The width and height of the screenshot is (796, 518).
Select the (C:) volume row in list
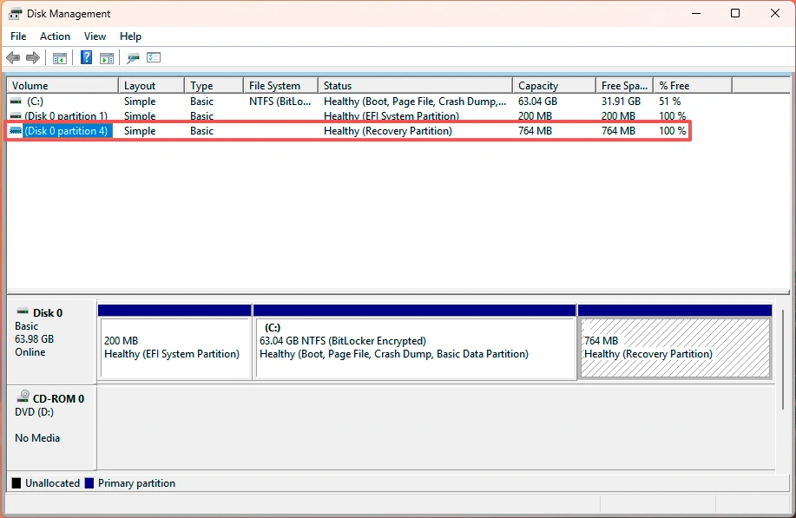[35, 102]
